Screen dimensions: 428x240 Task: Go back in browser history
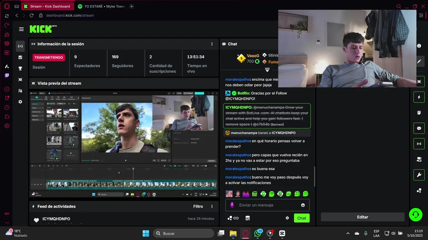[17, 15]
